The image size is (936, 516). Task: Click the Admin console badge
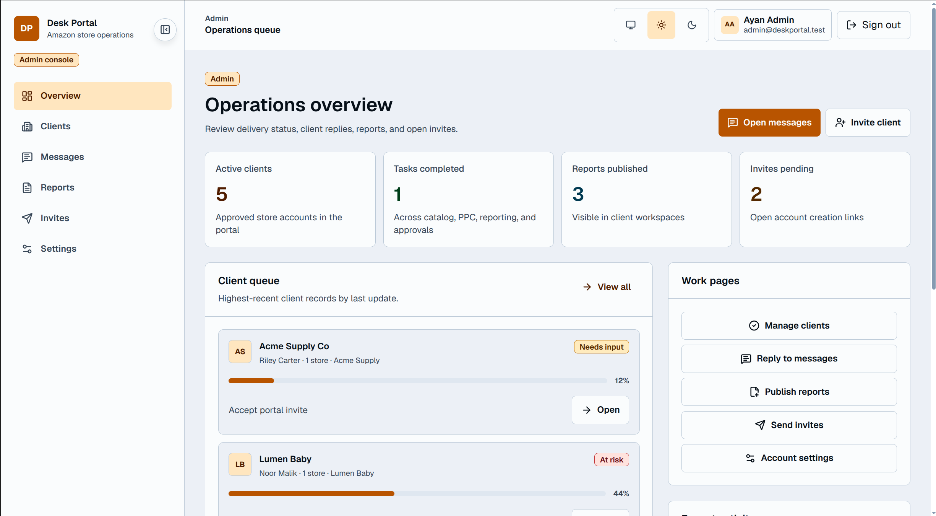click(46, 60)
